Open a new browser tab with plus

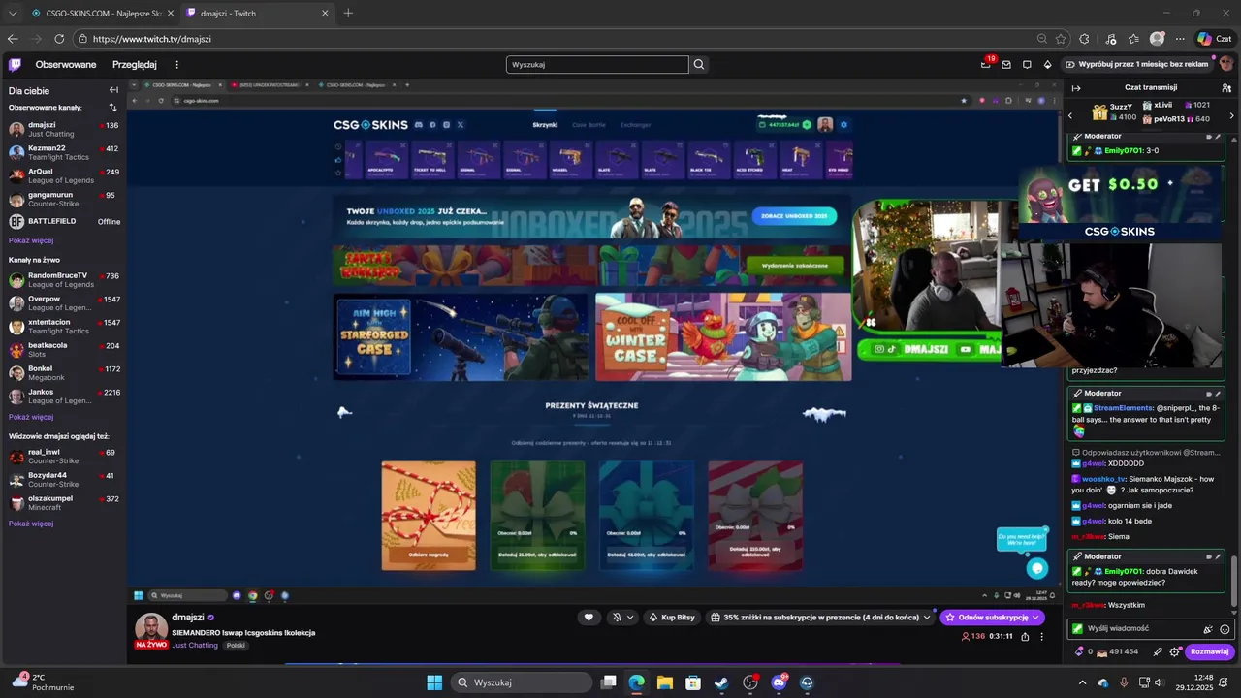[x=348, y=13]
